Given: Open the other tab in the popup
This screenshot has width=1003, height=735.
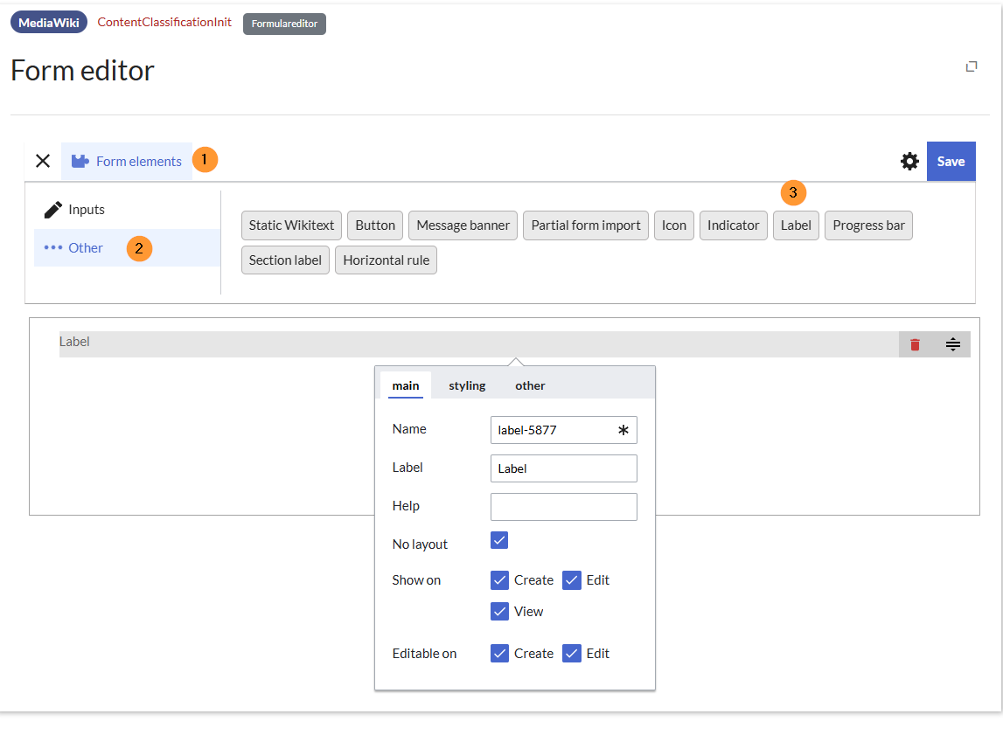Looking at the screenshot, I should [530, 385].
